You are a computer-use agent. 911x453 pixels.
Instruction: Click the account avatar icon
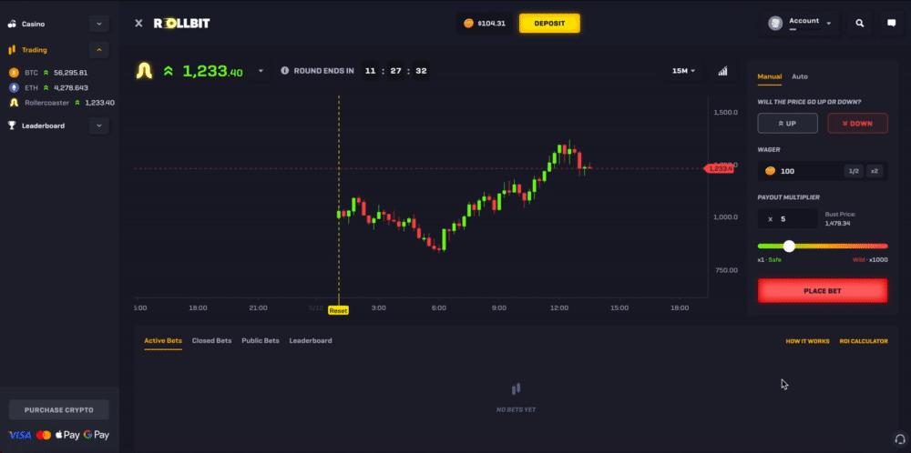[775, 24]
